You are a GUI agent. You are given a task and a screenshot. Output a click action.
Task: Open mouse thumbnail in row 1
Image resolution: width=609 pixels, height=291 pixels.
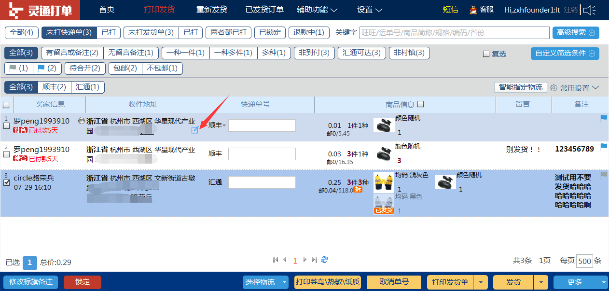pos(384,125)
